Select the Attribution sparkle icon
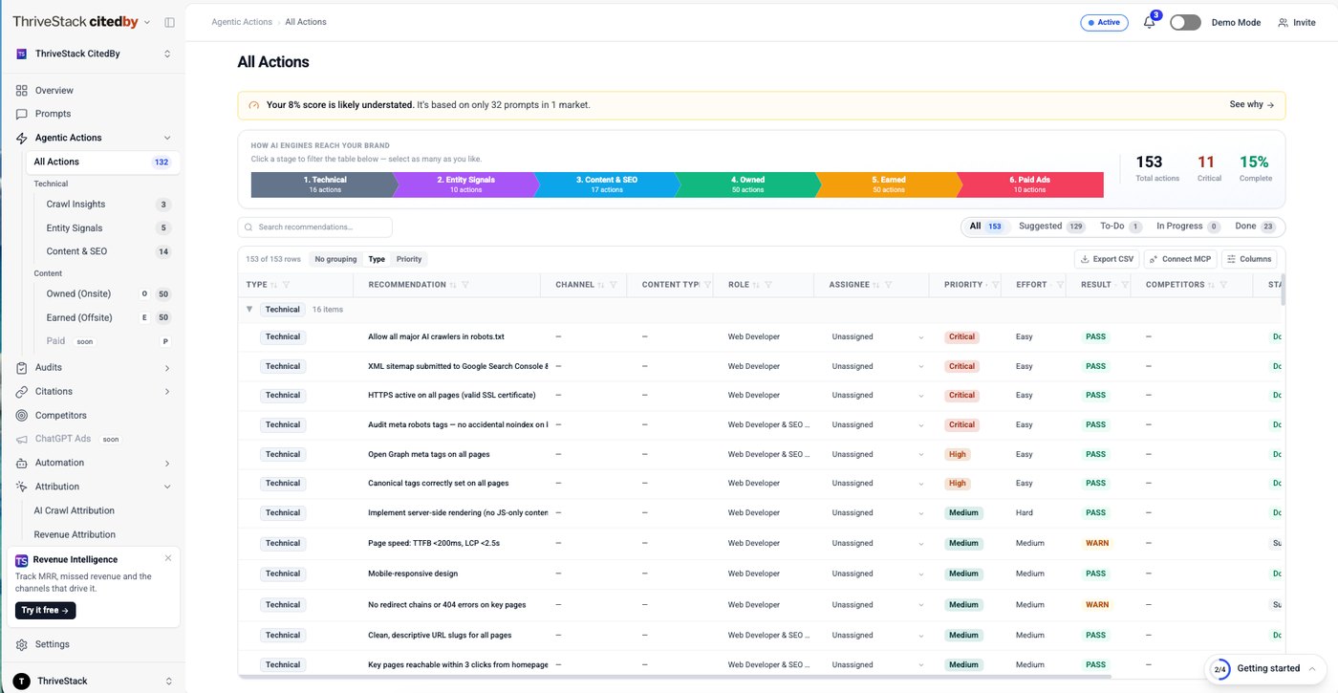Viewport: 1338px width, 693px height. (x=22, y=487)
